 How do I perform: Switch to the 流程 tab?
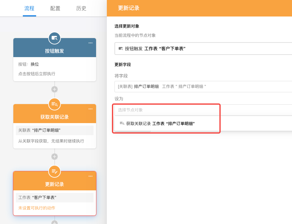(29, 8)
